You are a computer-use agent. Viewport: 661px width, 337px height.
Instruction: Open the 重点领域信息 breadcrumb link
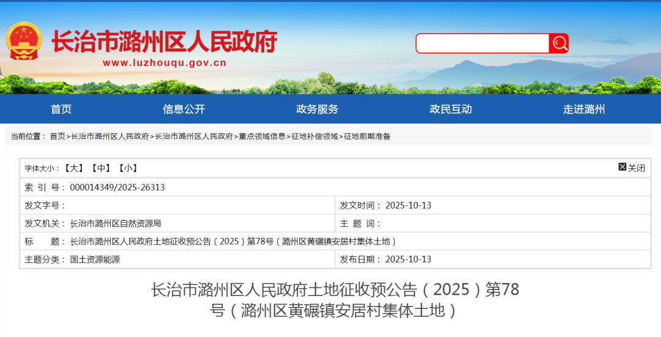[x=262, y=136]
